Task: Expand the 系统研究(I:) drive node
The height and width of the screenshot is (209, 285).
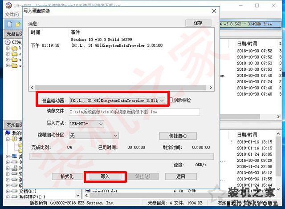Action: 8,197
